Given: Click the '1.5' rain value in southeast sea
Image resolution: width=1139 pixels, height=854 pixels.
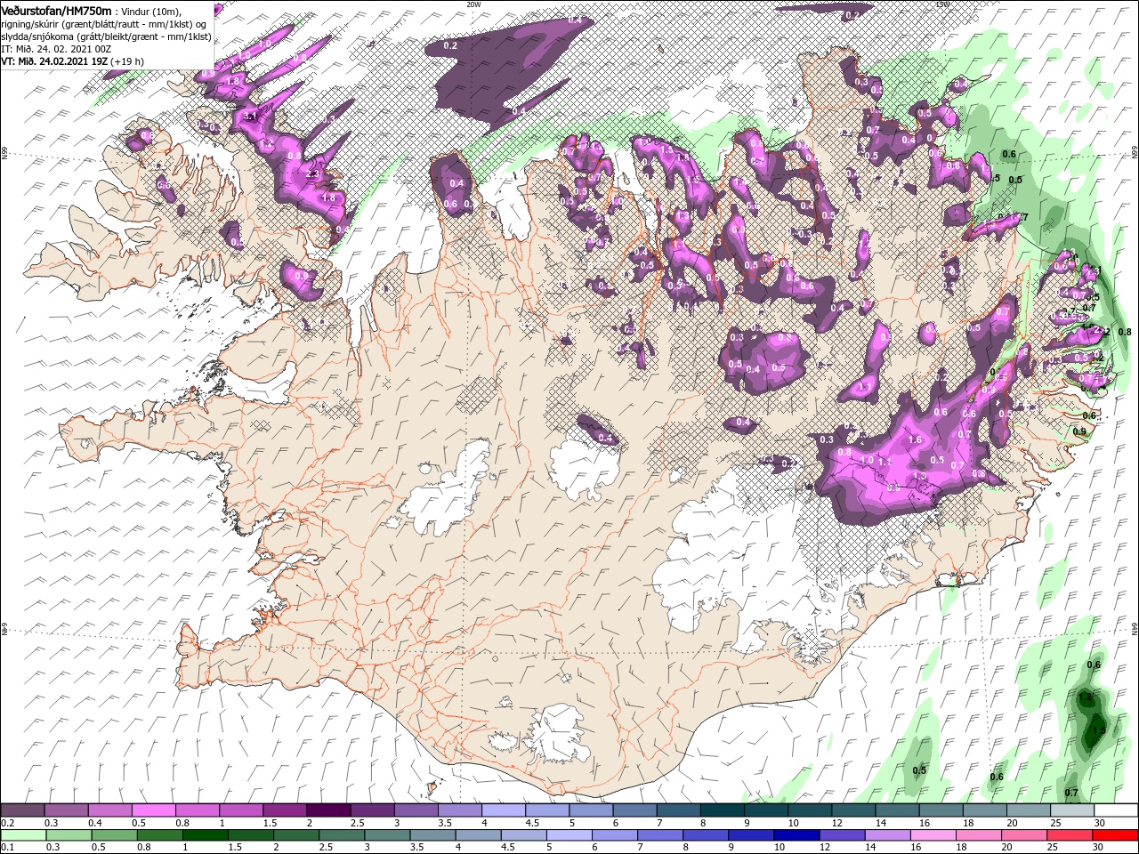Looking at the screenshot, I should pos(1098,729).
